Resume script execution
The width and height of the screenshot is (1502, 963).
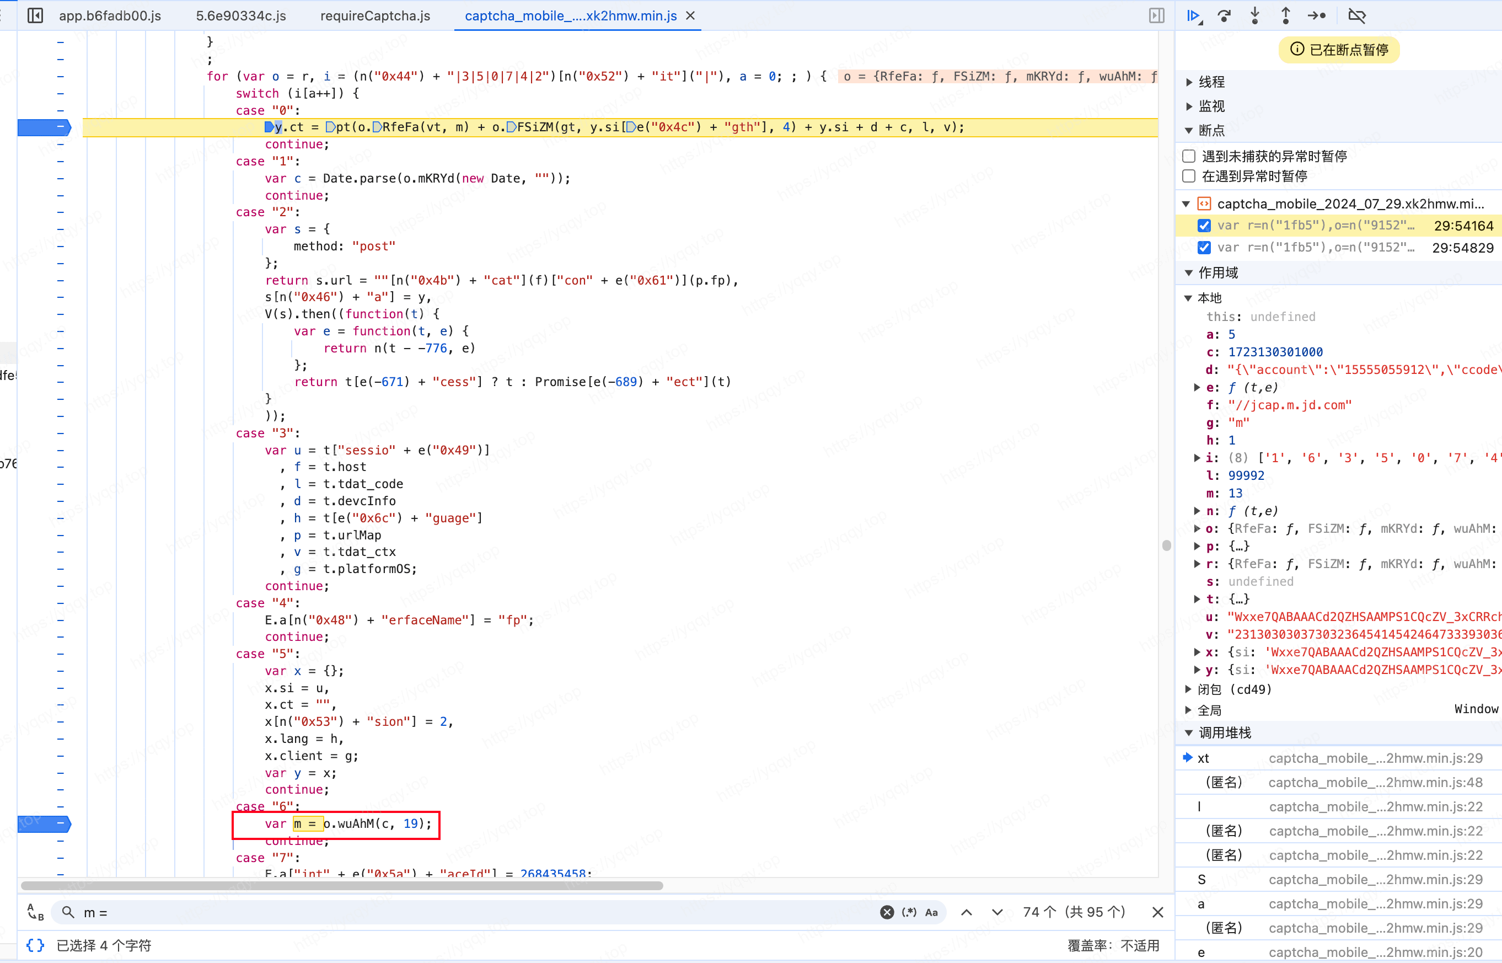[1194, 15]
